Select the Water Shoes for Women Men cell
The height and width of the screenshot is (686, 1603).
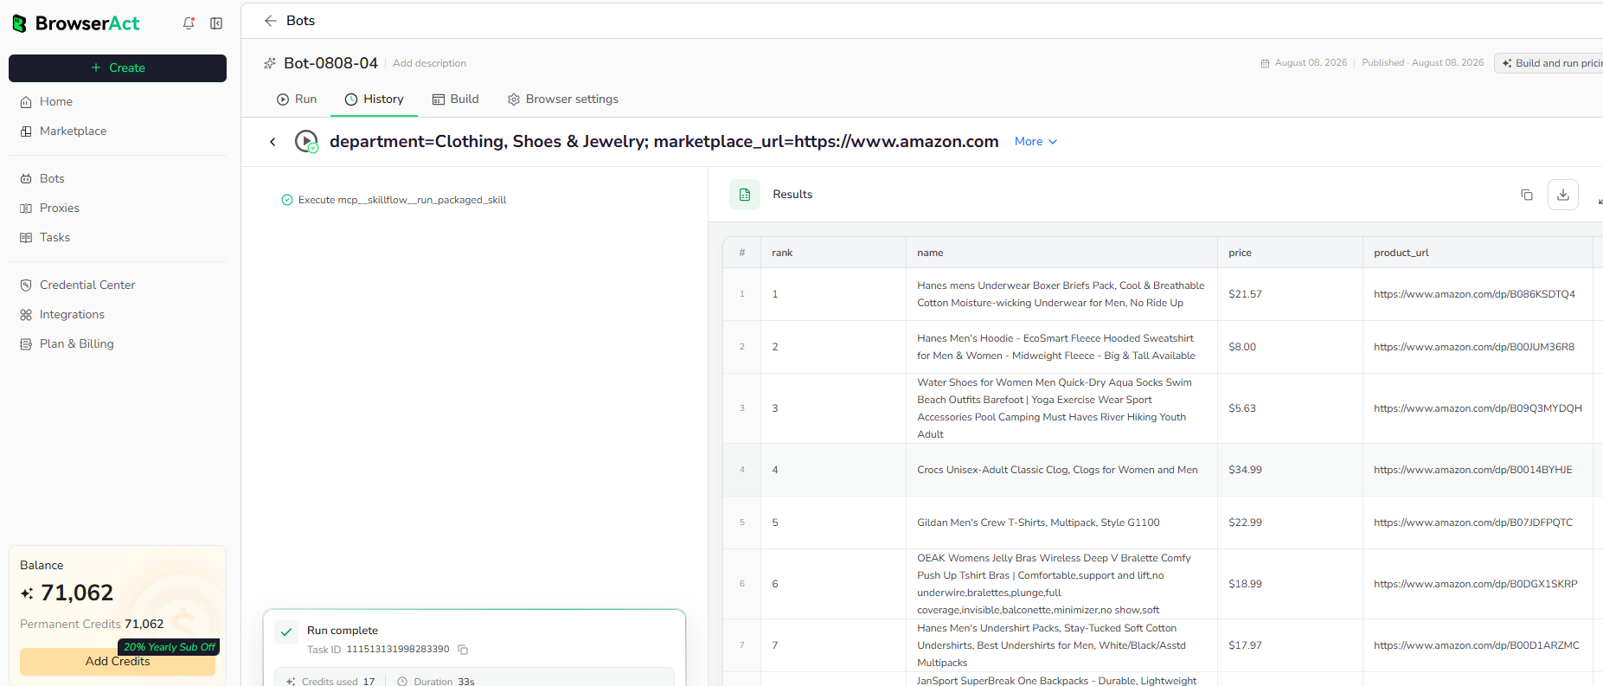[1061, 408]
